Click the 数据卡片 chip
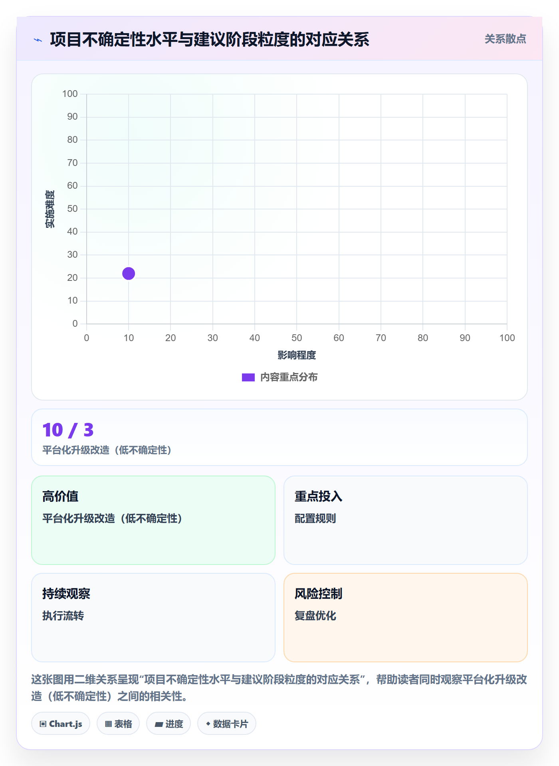This screenshot has width=559, height=766. [x=227, y=724]
